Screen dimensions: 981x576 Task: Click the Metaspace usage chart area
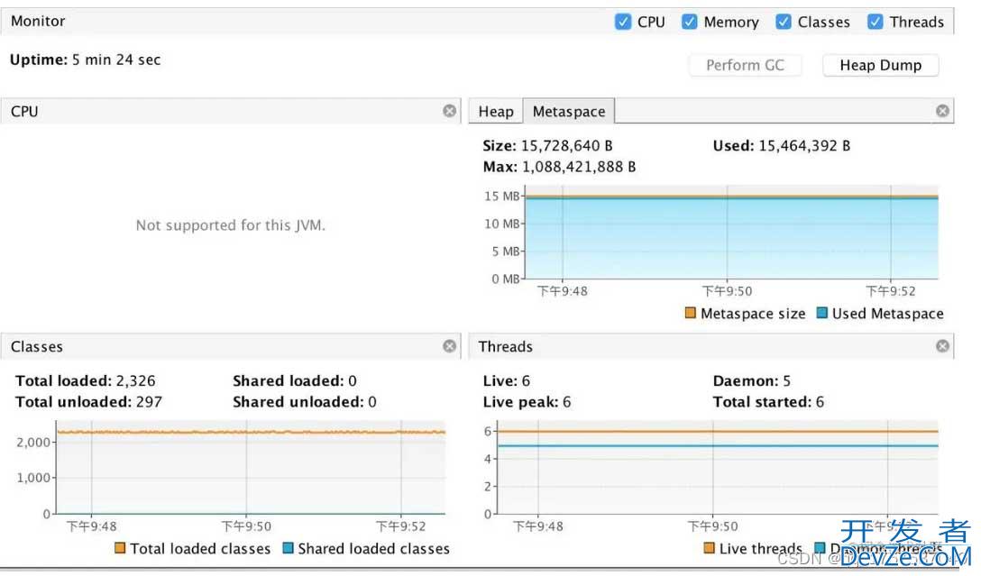731,233
